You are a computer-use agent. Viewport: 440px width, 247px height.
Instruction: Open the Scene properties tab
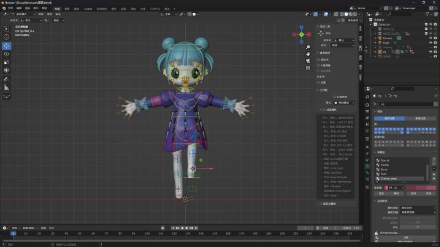tap(367, 124)
